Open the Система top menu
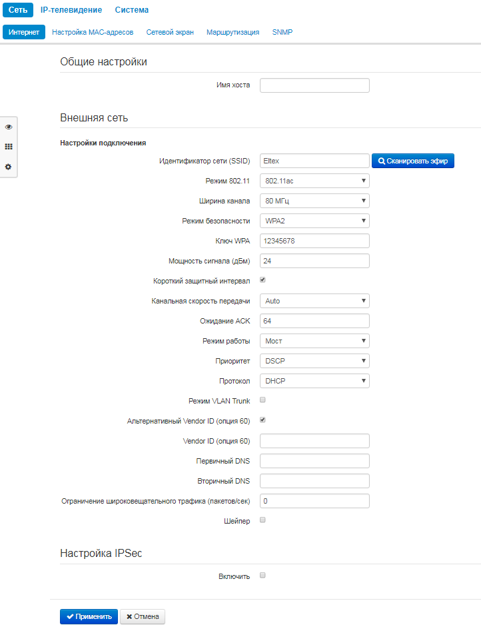The height and width of the screenshot is (633, 481). pyautogui.click(x=132, y=10)
